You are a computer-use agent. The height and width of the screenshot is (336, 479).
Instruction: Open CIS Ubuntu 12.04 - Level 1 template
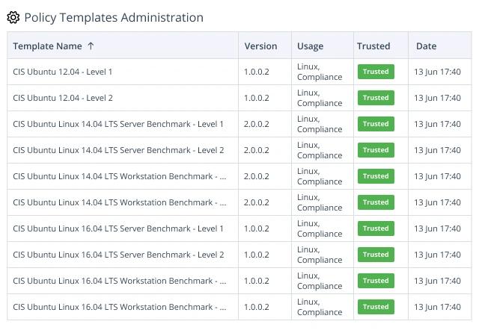[63, 72]
